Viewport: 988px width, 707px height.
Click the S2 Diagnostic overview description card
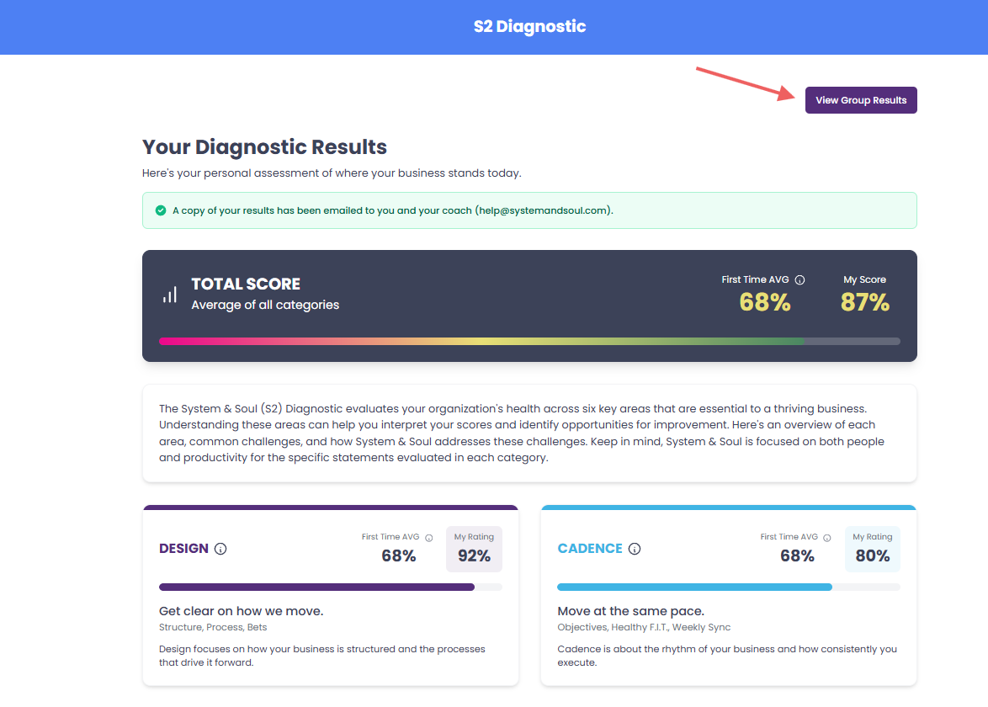coord(529,433)
